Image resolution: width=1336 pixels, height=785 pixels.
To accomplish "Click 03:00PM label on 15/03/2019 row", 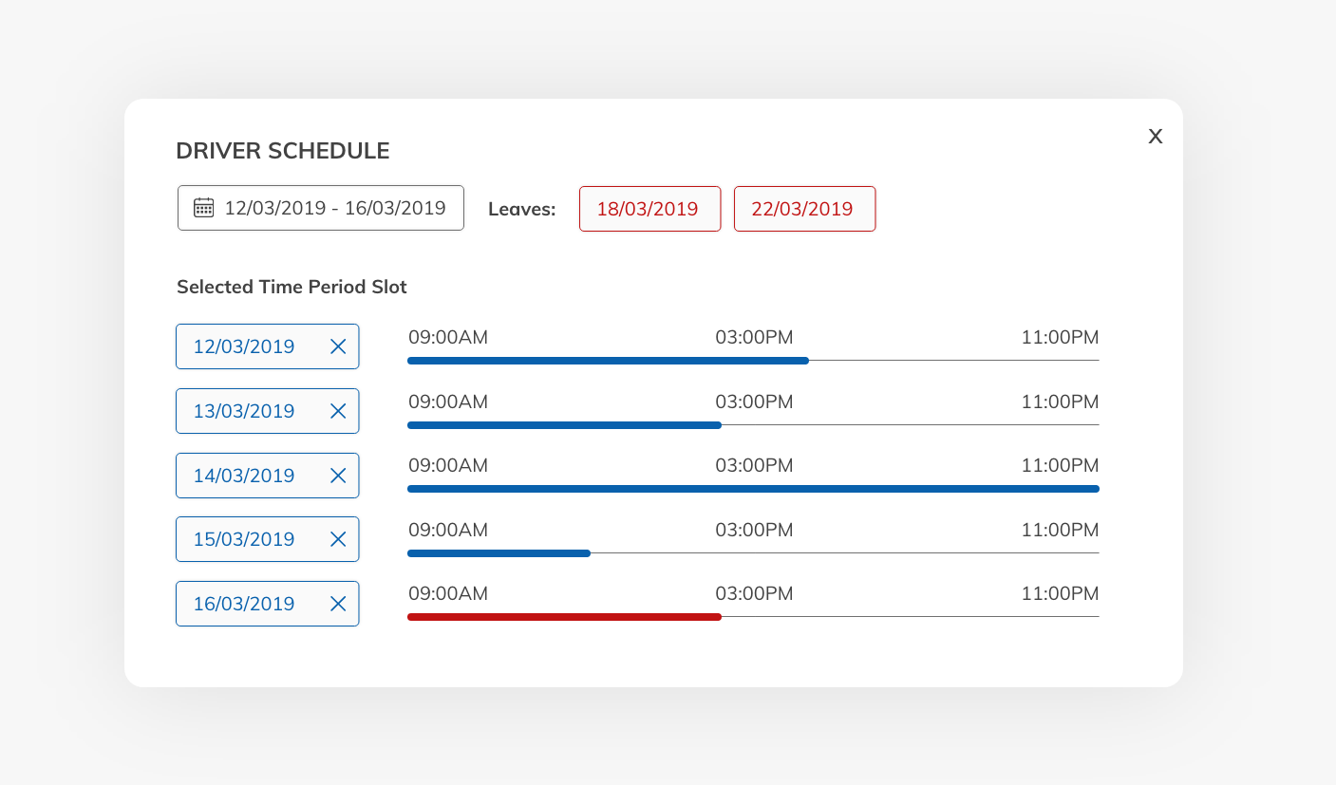I will click(754, 530).
